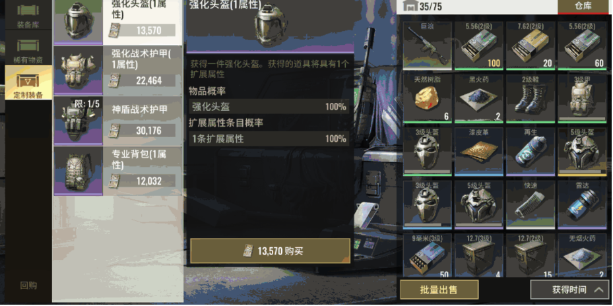The height and width of the screenshot is (306, 613).
Task: Open the 装备库 equipment category
Action: pos(28,16)
